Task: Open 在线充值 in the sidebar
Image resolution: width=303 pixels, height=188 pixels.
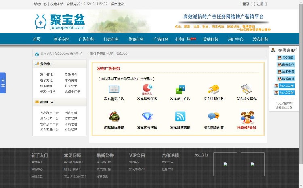Action: (x=46, y=80)
